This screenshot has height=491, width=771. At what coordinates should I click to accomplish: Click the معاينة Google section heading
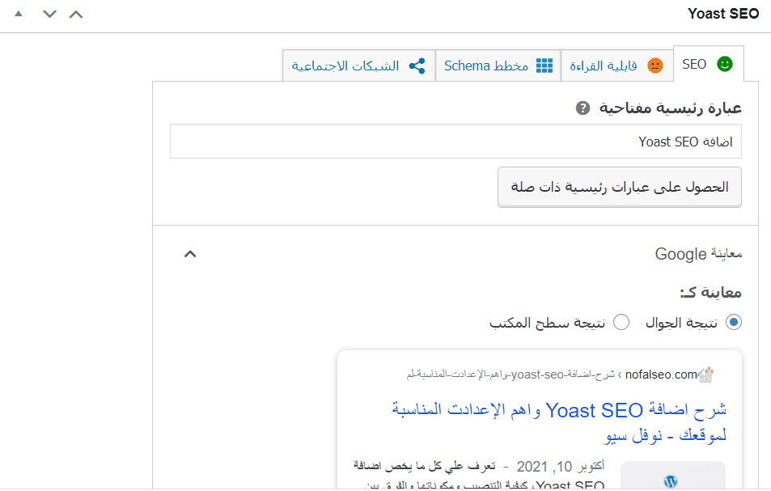(698, 254)
